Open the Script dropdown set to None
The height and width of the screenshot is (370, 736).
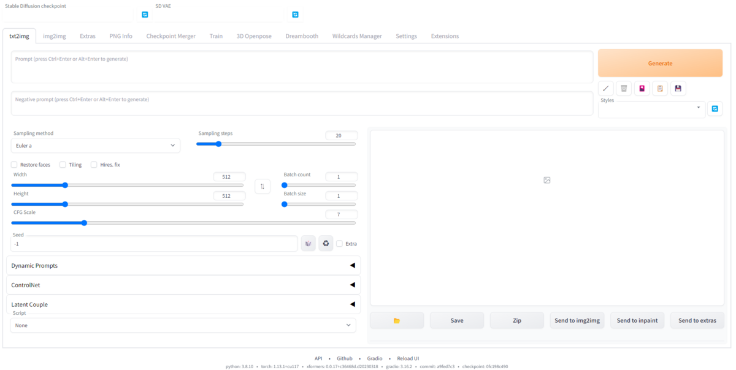click(x=183, y=325)
